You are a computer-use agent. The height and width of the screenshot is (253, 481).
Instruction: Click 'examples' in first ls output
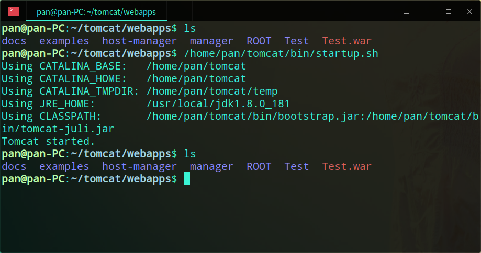coord(64,41)
